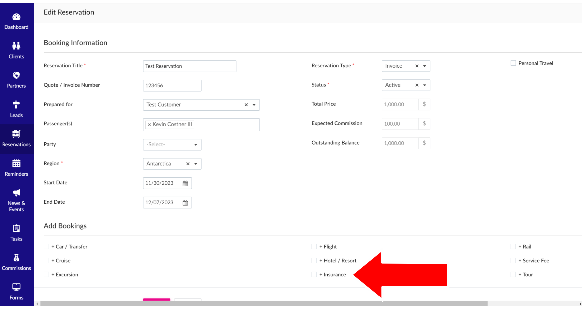The width and height of the screenshot is (582, 309).
Task: Open the End Date calendar picker
Action: pos(185,203)
